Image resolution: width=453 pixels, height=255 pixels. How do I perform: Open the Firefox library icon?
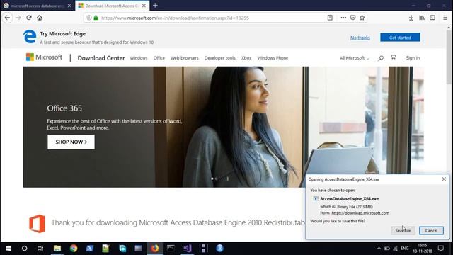pyautogui.click(x=422, y=18)
